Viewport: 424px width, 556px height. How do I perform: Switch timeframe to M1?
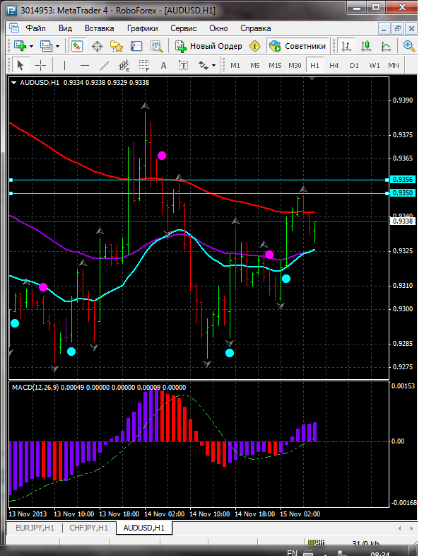[x=235, y=66]
